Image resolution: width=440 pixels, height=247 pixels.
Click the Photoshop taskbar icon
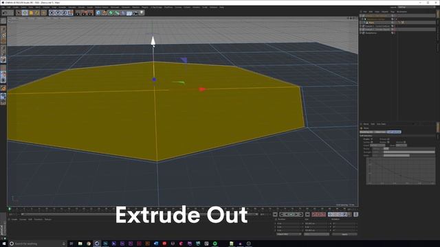click(x=105, y=244)
